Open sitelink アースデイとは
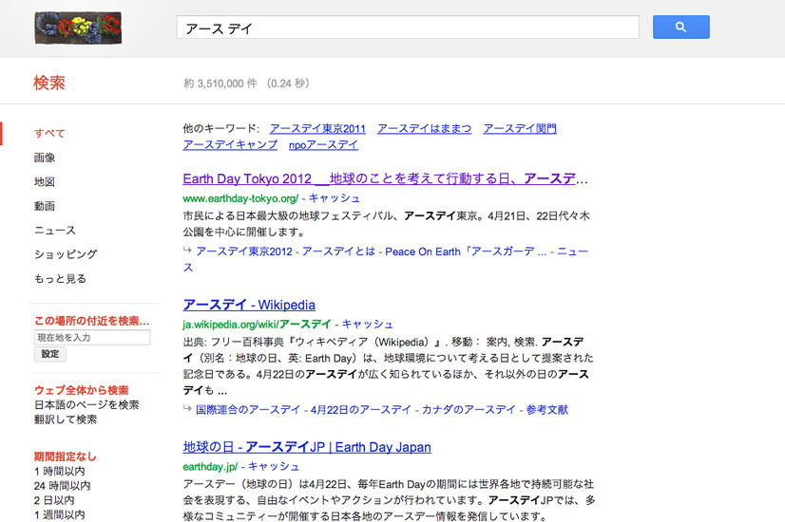This screenshot has width=785, height=522. point(338,252)
